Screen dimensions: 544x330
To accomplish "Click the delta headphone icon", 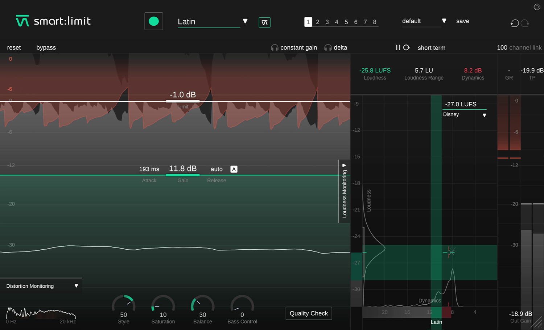I will [x=328, y=48].
